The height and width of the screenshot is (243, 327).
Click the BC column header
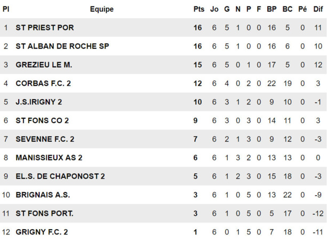coord(288,9)
